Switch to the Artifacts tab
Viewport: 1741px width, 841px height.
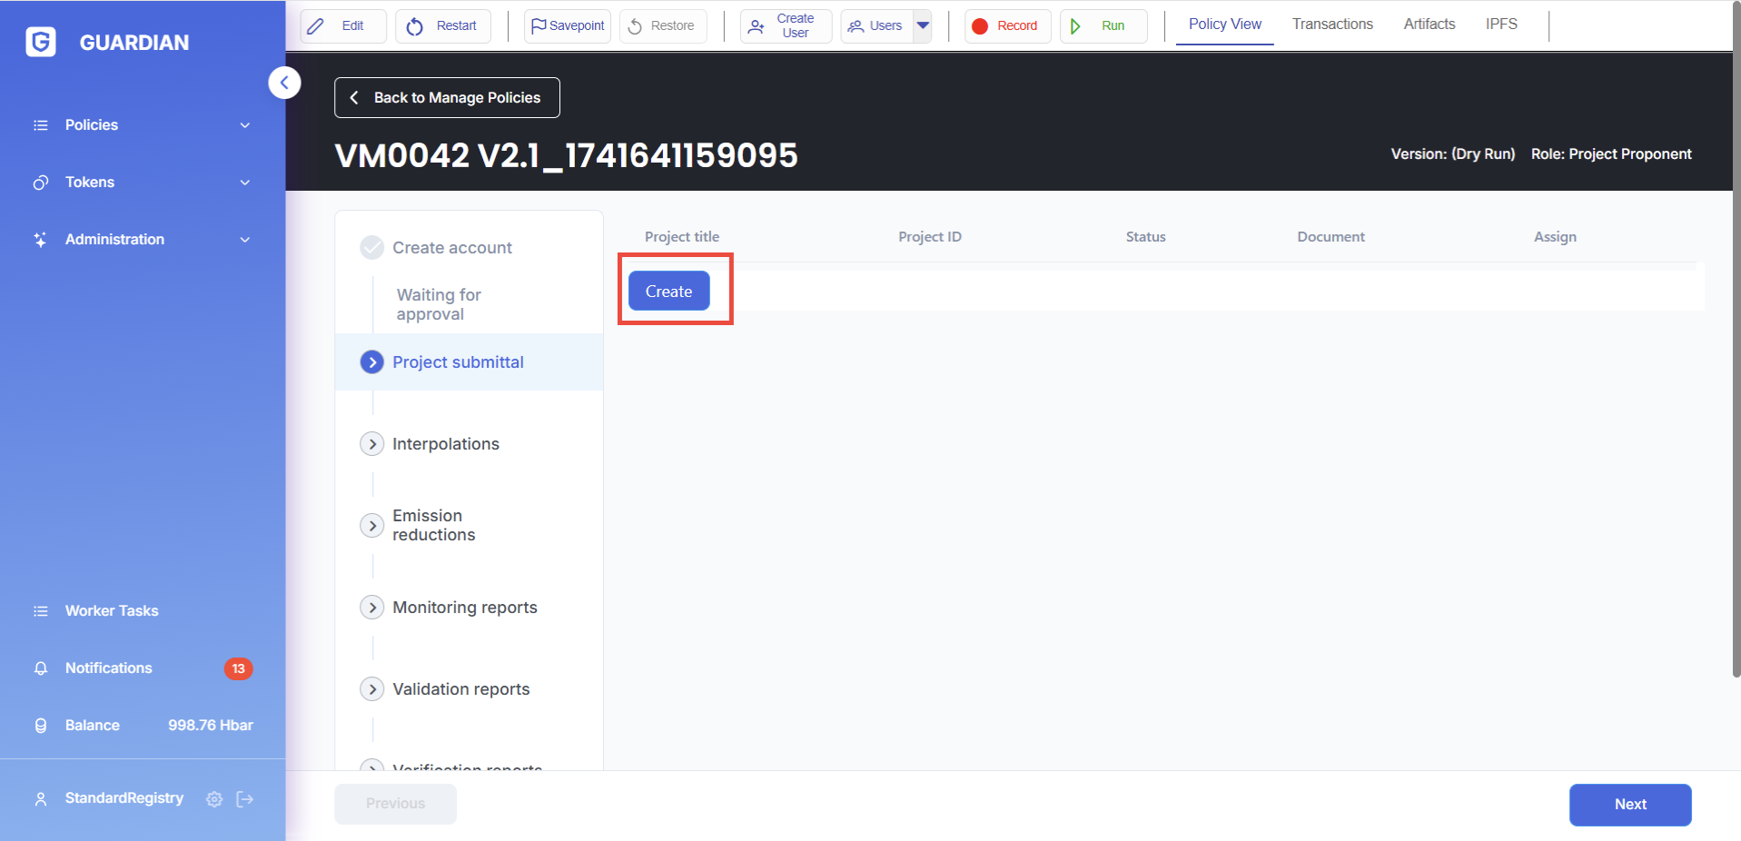click(1429, 25)
